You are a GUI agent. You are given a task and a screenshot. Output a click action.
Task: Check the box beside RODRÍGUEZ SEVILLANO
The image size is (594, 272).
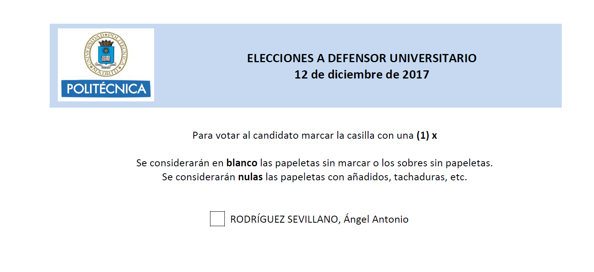(217, 219)
